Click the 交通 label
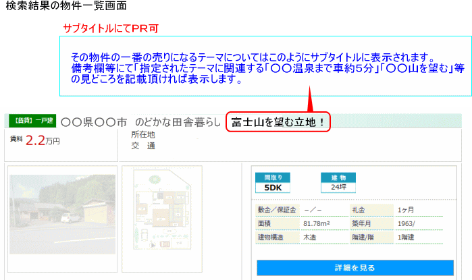This screenshot has height=280, width=472. click(143, 146)
